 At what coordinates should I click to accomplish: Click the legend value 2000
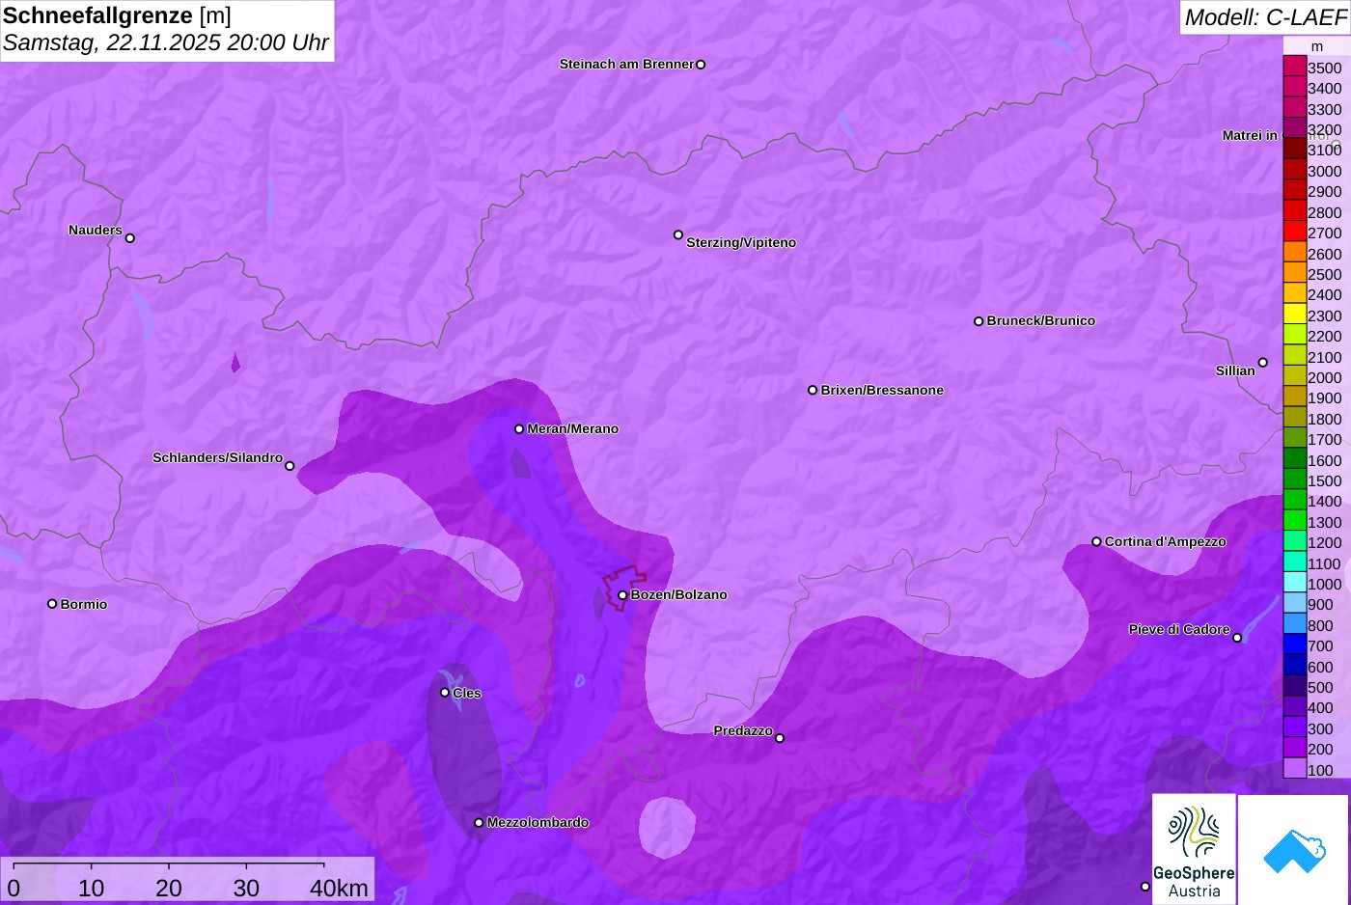1325,377
